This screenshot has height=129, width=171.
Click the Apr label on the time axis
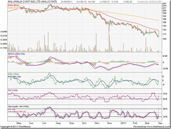[160, 123]
